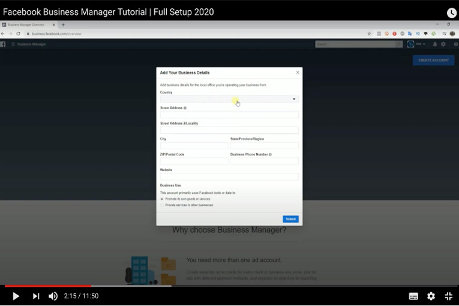Click the Website input field

pyautogui.click(x=229, y=176)
